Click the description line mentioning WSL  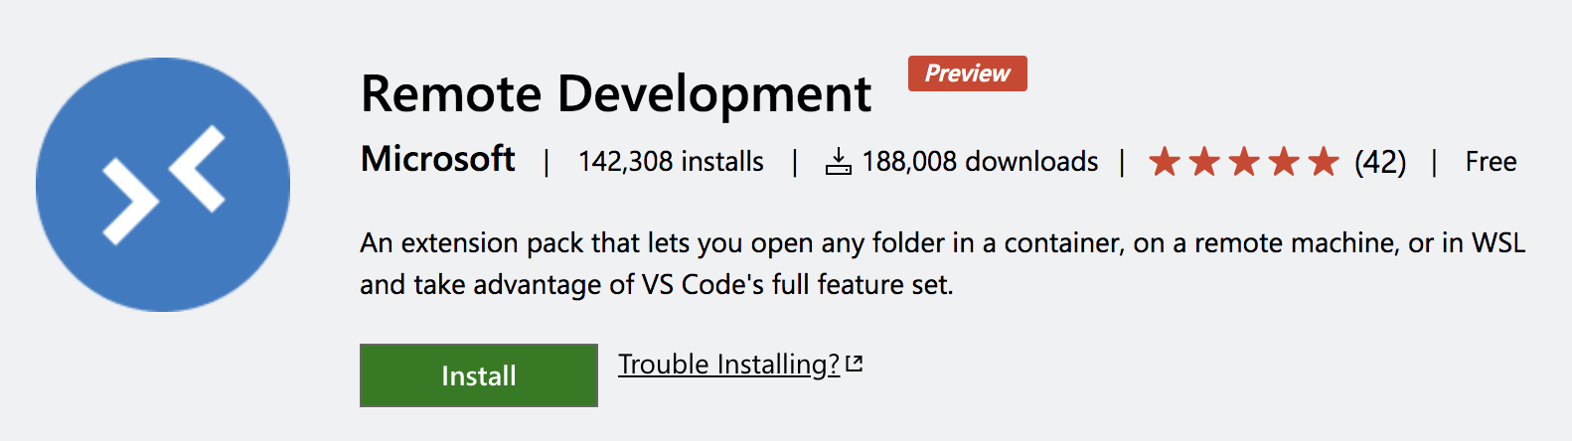(x=943, y=243)
